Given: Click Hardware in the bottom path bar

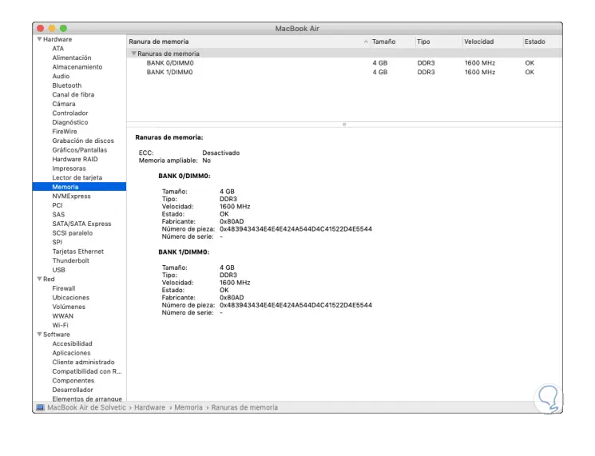Looking at the screenshot, I should coord(149,407).
